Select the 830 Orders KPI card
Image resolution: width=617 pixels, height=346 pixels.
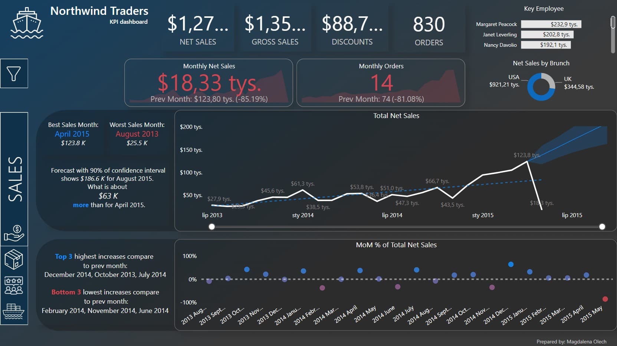point(429,30)
